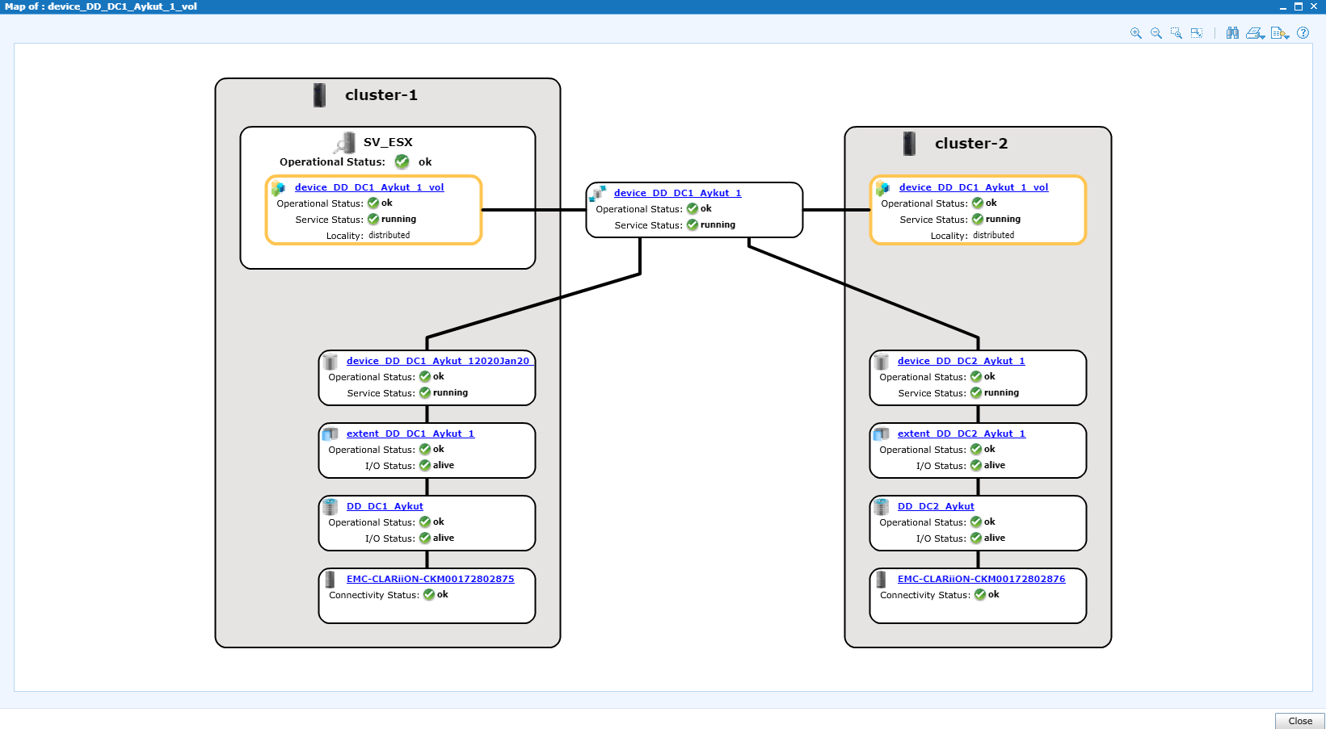Click alive I/O status icon of extent_DD_DC2_Aykut_1

click(976, 465)
